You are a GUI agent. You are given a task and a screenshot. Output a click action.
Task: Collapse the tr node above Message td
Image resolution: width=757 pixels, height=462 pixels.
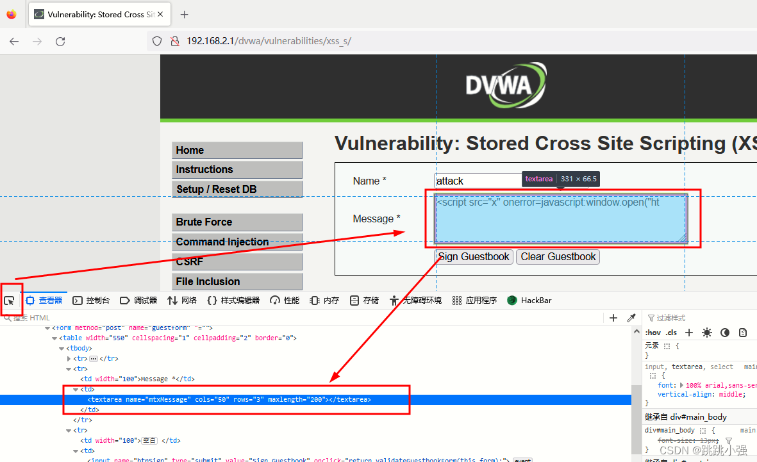[69, 369]
